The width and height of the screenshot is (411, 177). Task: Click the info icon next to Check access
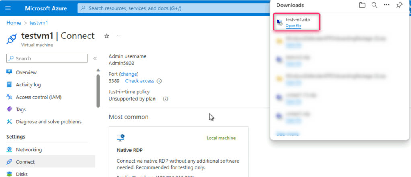159,81
